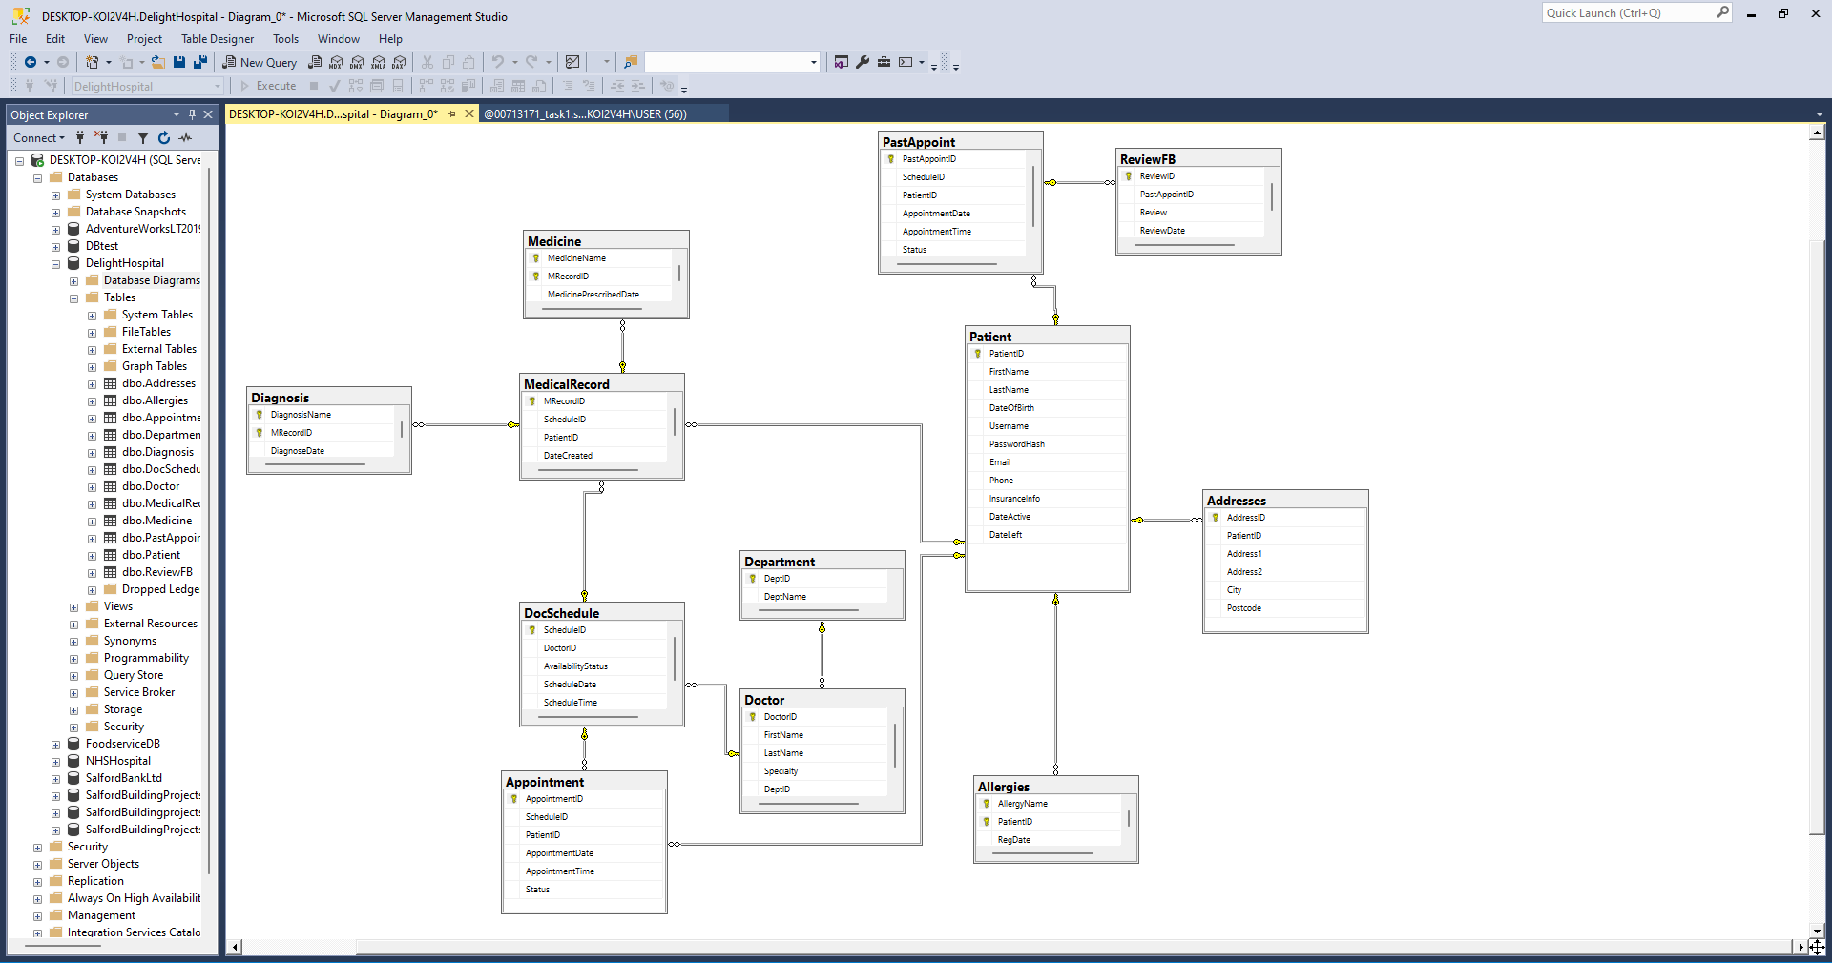
Task: Collapse the DelightHospital database node
Action: tap(55, 264)
